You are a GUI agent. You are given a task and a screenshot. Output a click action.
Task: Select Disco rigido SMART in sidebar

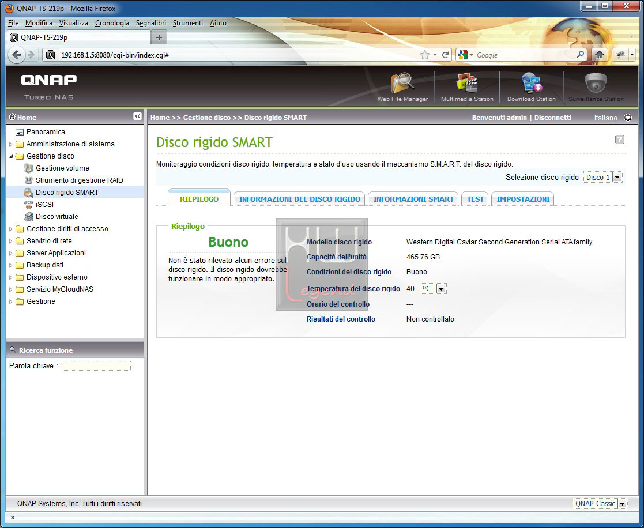(67, 192)
